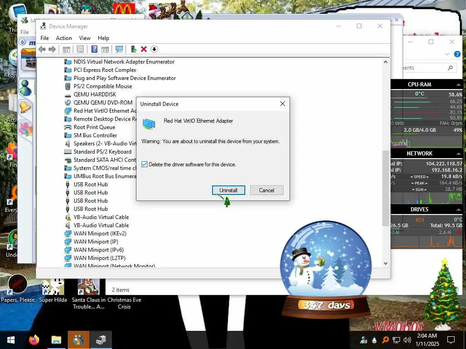Viewport: 466px width, 349px height.
Task: Open the notification center icon
Action: (451, 340)
